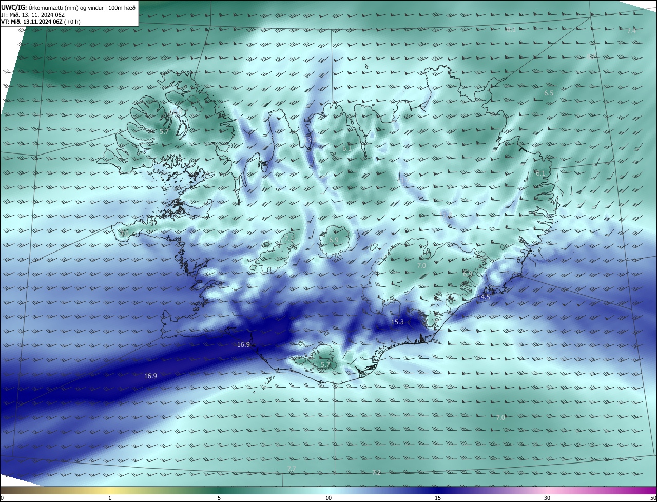Click the 16.9 label over the open sea

pos(150,376)
